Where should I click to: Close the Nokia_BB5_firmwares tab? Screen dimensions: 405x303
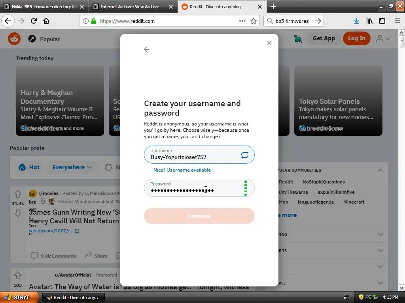82,7
